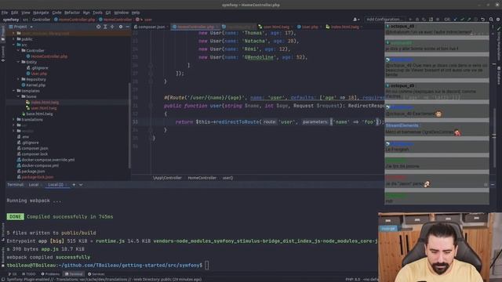Screen dimensions: 502x282
Task: Hide terminal panel with its minus icon
Action: (x=493, y=185)
